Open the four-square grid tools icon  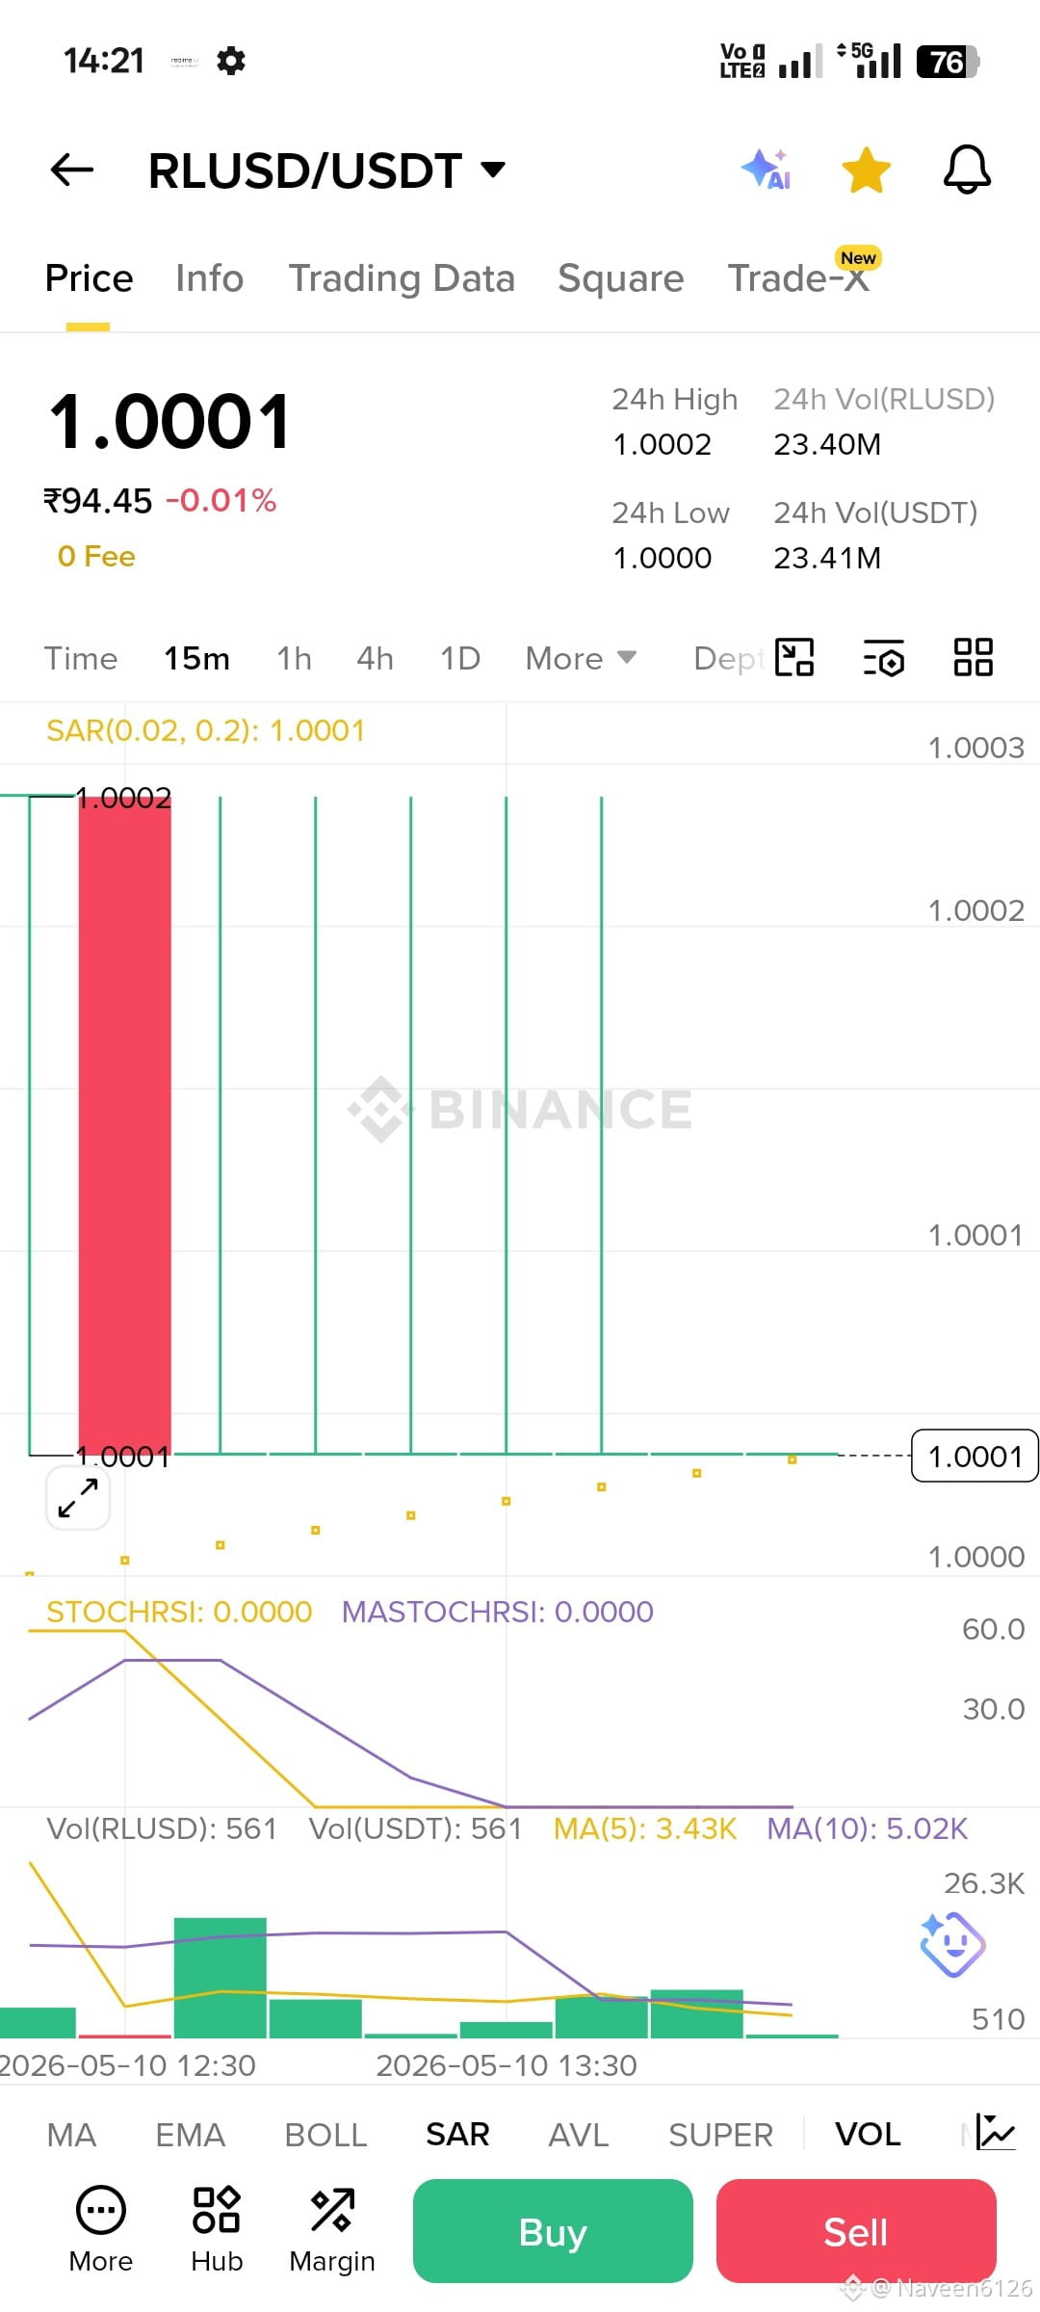coord(973,658)
